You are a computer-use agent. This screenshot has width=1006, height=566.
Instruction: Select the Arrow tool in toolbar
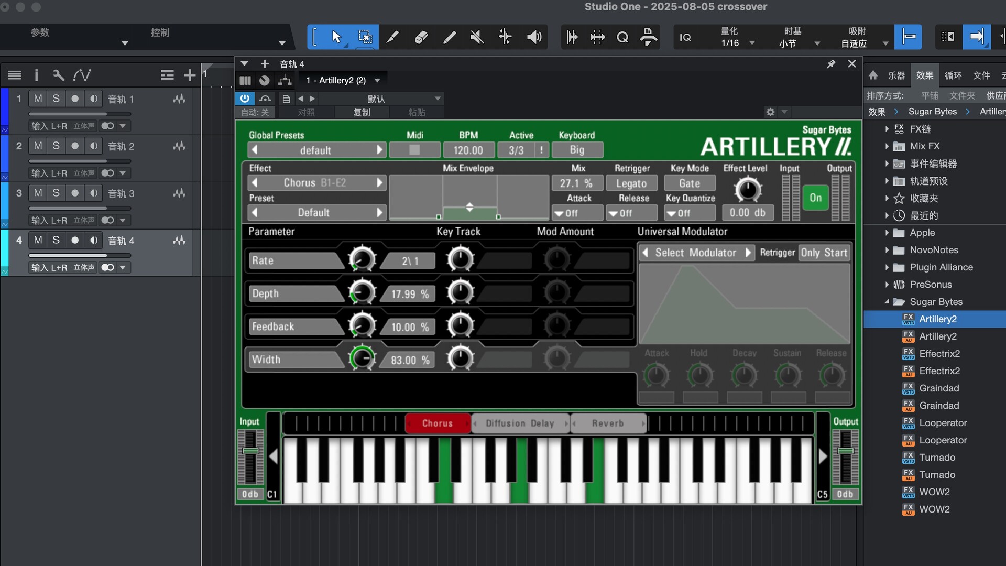click(336, 37)
